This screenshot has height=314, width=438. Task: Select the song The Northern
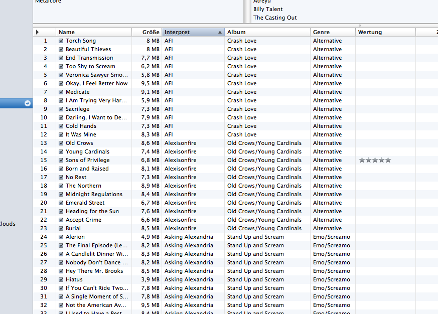(83, 186)
